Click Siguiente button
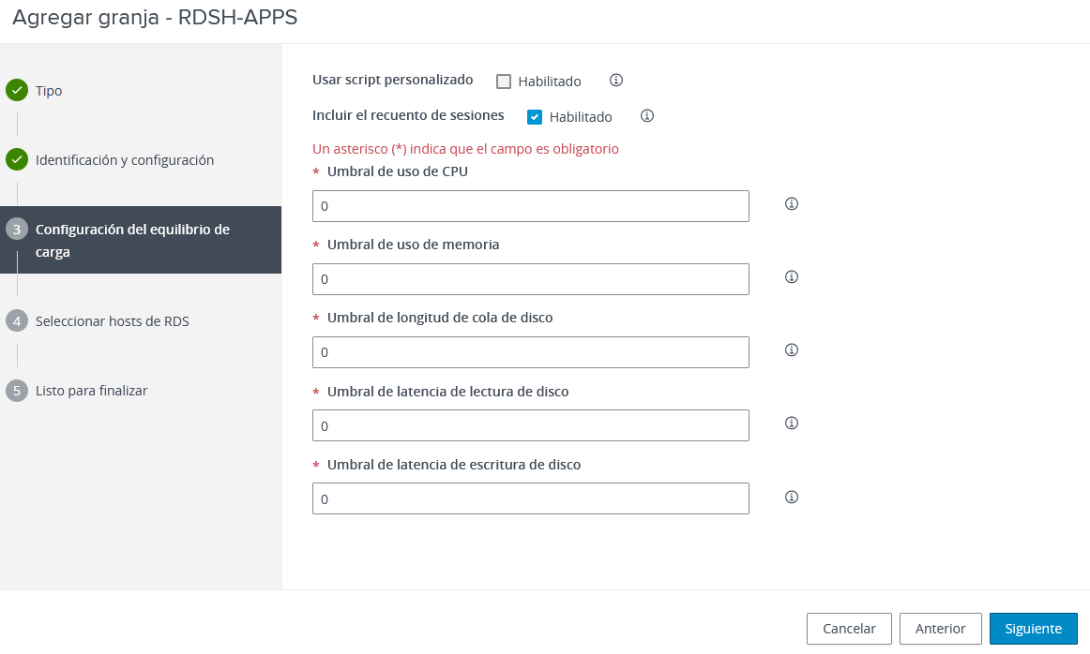Screen dimensions: 1090x654 pos(1033,629)
